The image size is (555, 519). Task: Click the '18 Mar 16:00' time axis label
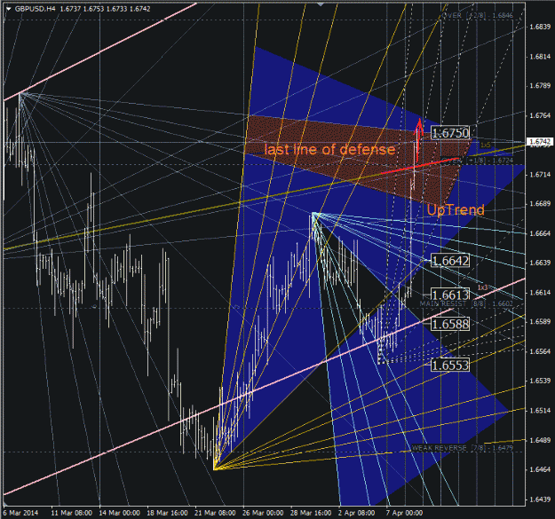pos(167,513)
